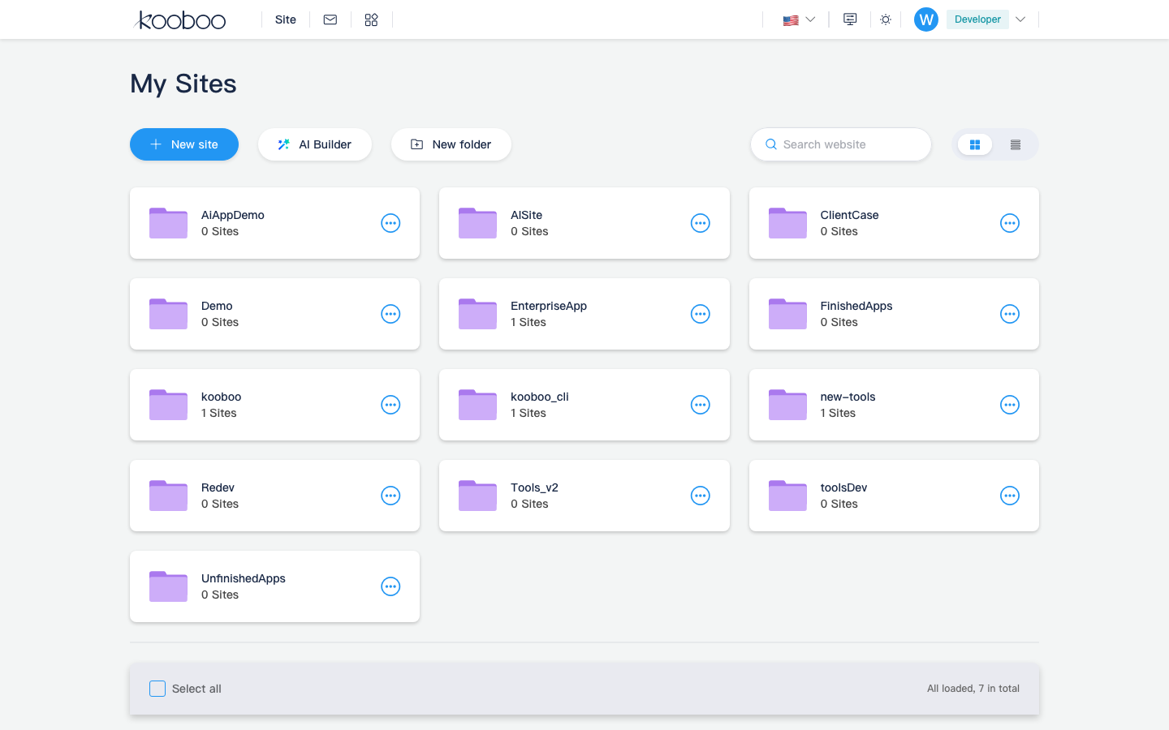Open the Redev folder name
Viewport: 1169px width, 730px height.
218,487
